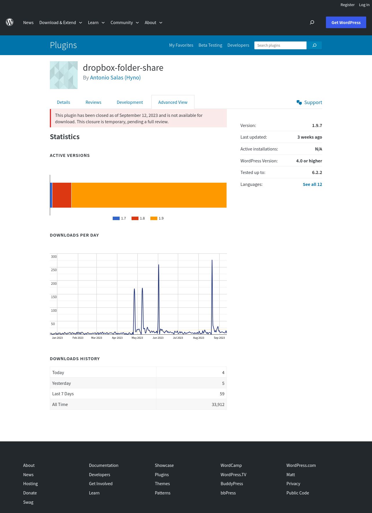Switch to the Reviews tab
Screen dimensions: 372x513
point(93,102)
